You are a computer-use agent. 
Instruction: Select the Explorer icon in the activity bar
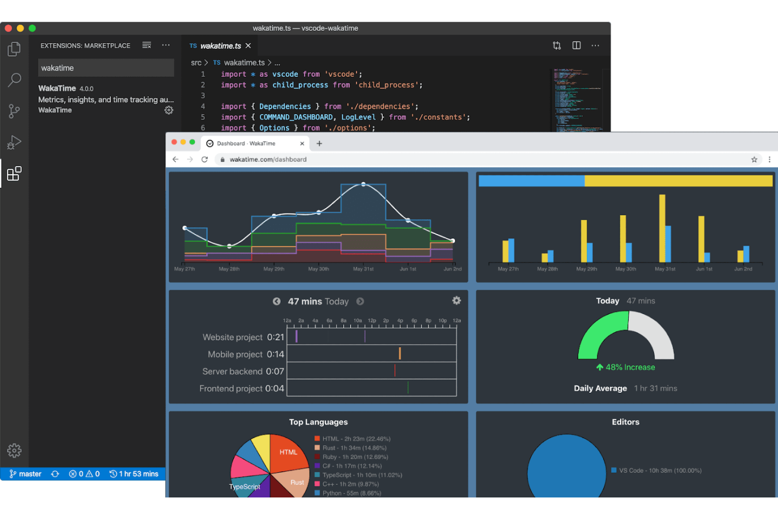[x=14, y=48]
